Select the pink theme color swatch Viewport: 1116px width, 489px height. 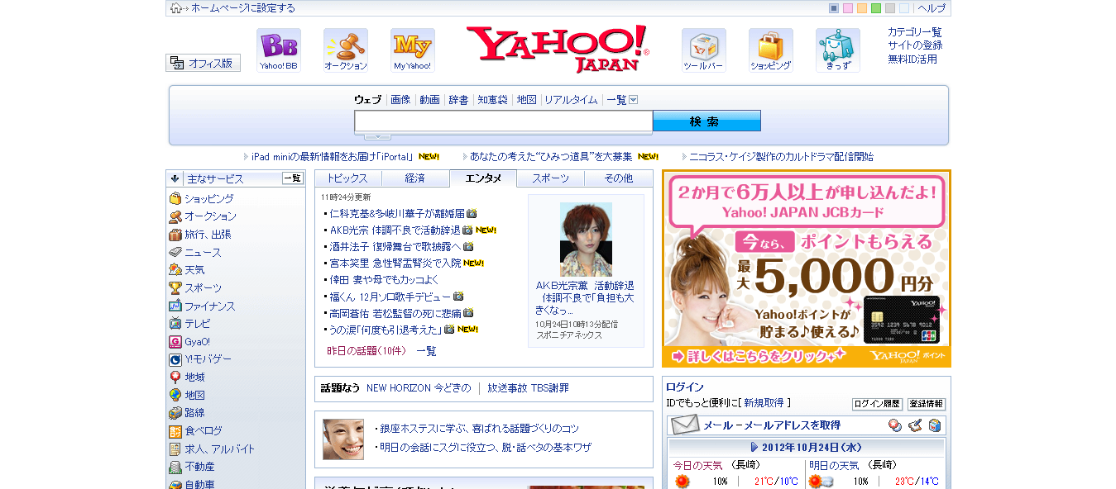point(848,8)
